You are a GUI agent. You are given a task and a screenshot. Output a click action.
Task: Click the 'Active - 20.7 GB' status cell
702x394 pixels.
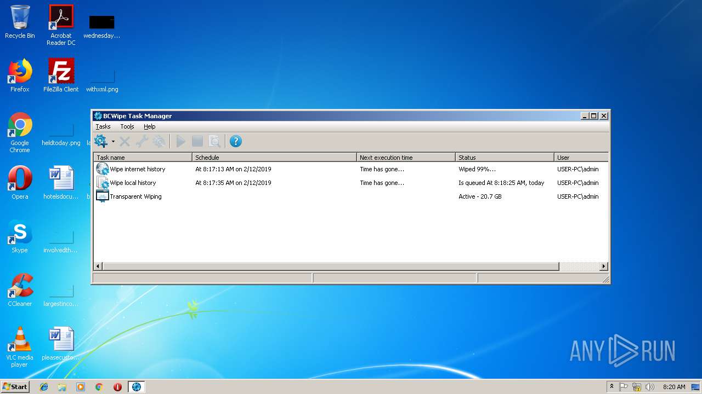coord(480,196)
